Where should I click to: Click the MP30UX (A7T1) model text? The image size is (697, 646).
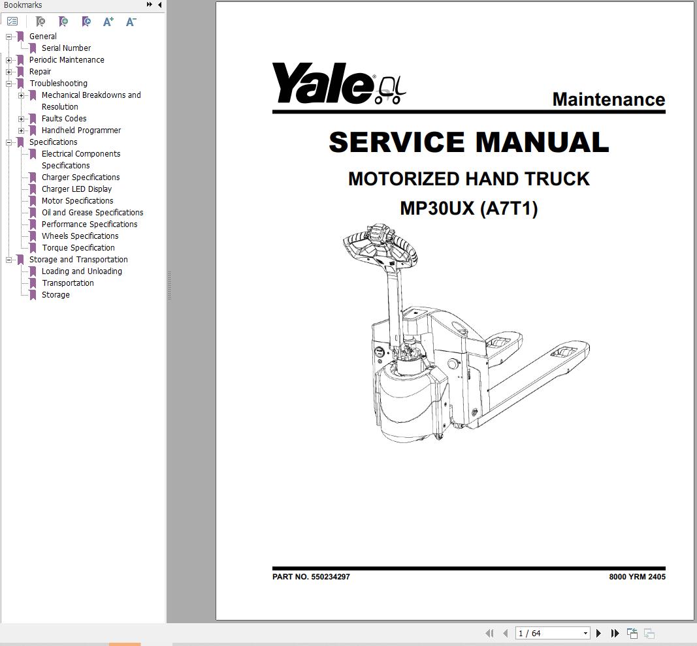tap(469, 208)
